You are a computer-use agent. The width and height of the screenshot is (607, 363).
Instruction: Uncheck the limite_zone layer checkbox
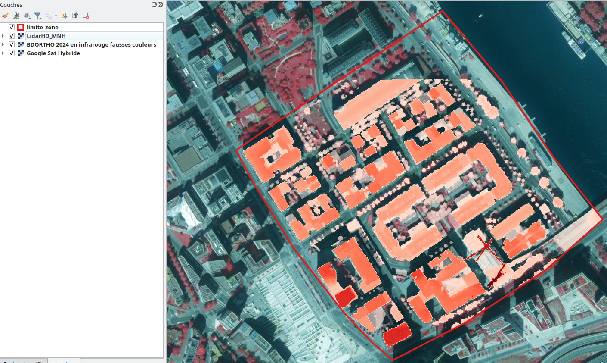(12, 27)
